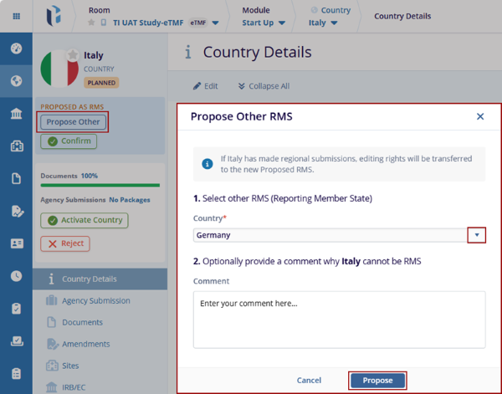Open the dashboard gauge icon in sidebar
This screenshot has height=394, width=502.
(16, 49)
